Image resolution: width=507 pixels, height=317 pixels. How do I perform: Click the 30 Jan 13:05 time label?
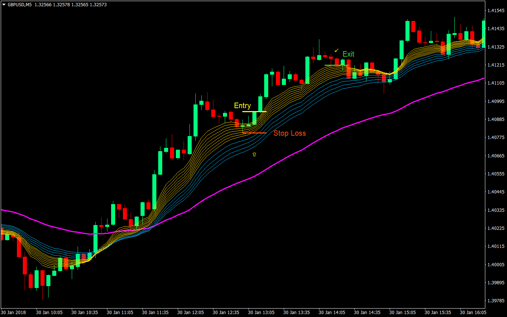[x=261, y=313]
